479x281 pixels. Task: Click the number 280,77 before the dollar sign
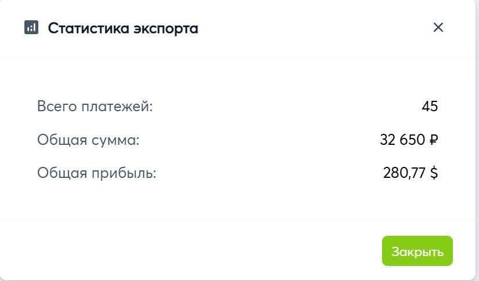[x=404, y=173]
